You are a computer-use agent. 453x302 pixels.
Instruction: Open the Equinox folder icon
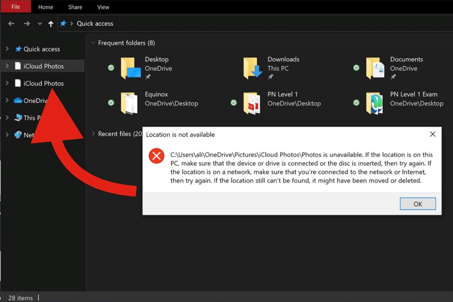click(130, 103)
